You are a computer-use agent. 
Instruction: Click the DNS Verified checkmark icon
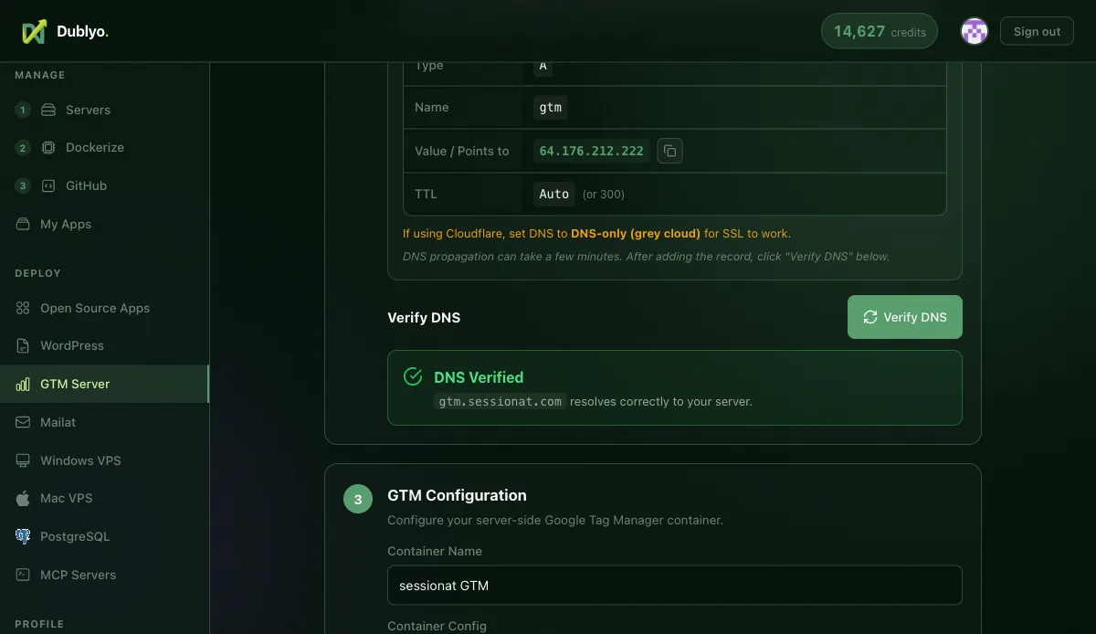[x=413, y=377]
